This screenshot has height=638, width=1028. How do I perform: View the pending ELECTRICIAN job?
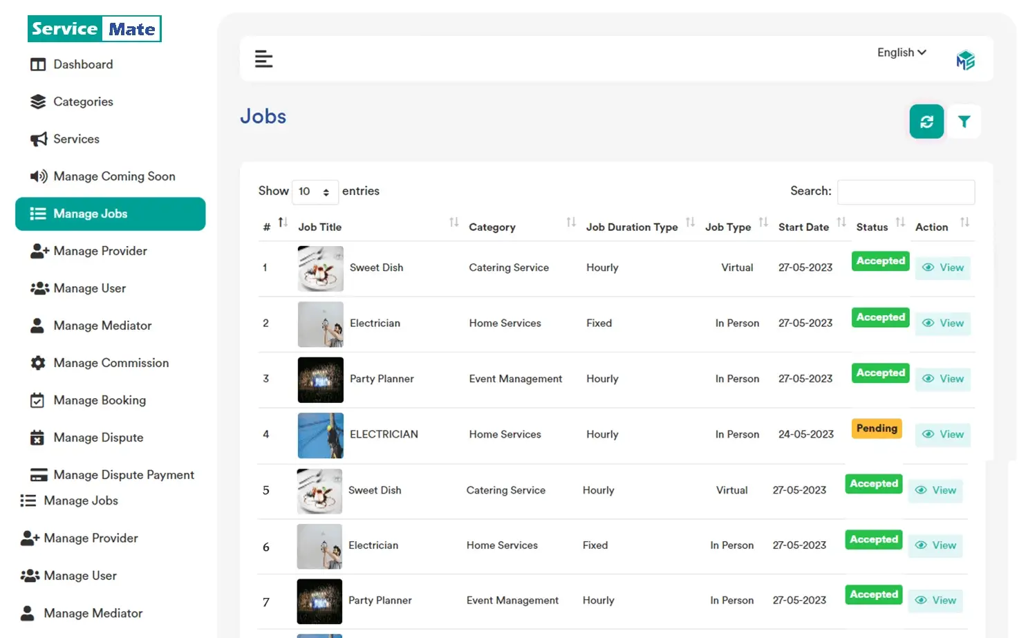(942, 435)
